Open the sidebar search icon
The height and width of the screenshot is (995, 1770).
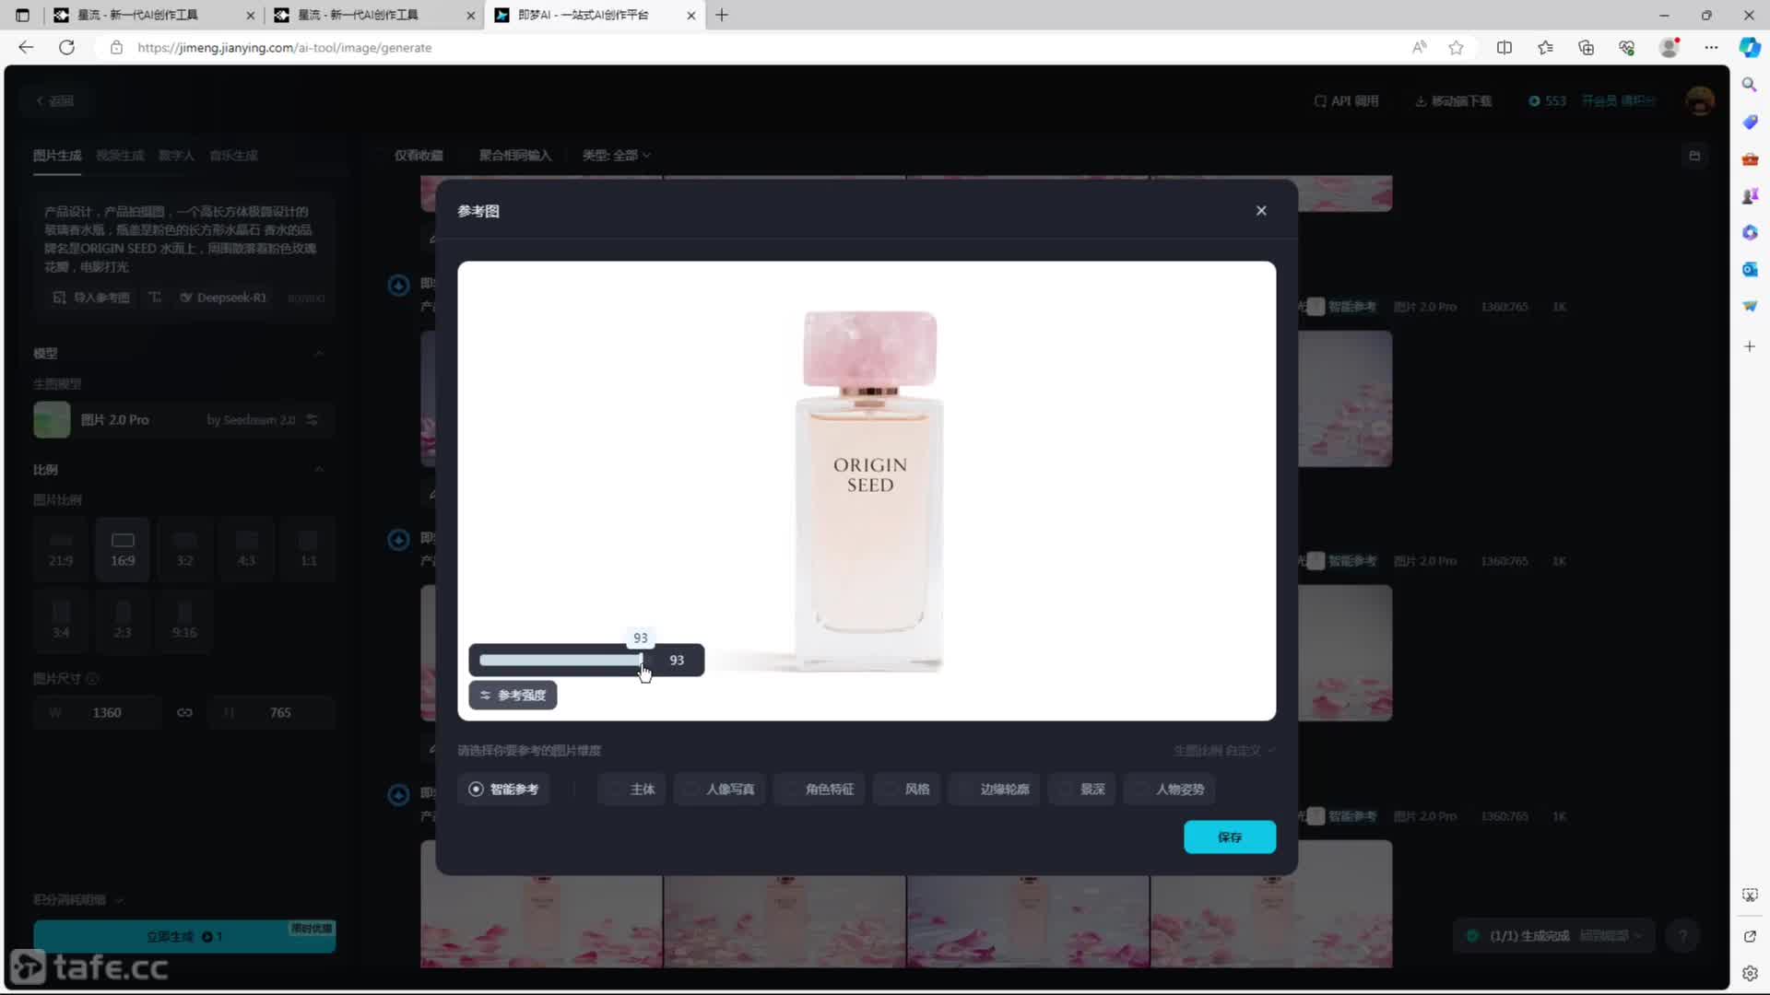click(x=1749, y=85)
